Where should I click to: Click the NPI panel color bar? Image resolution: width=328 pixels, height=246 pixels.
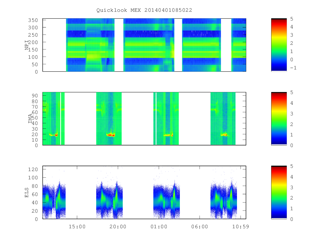click(x=279, y=45)
